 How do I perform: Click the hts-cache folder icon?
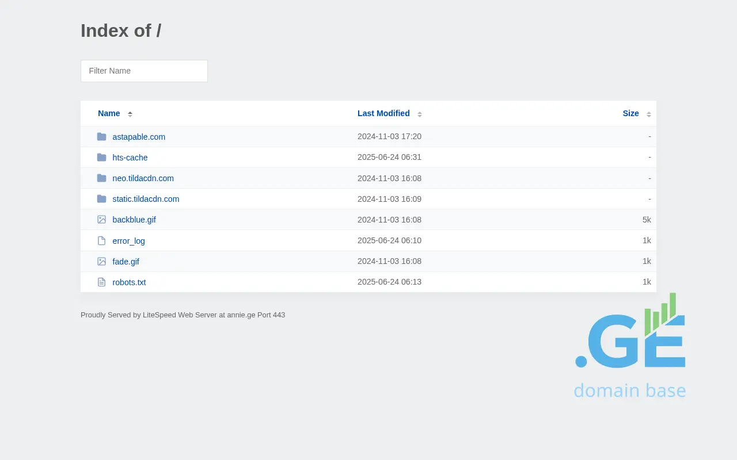tap(102, 158)
